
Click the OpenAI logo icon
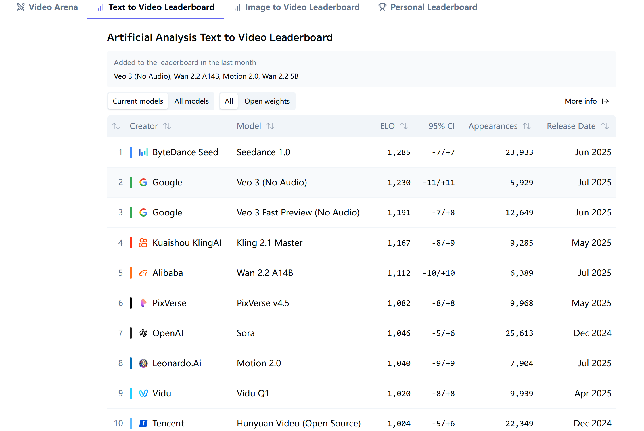pos(143,333)
